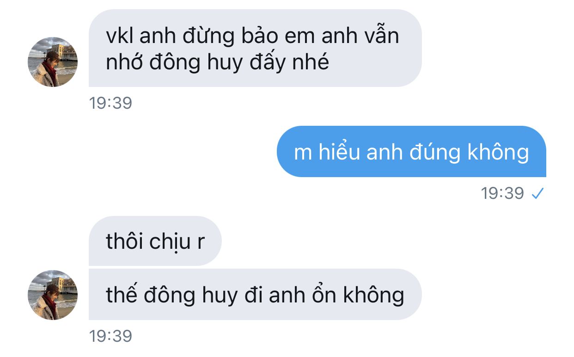This screenshot has height=357, width=574.
Task: Click the 19:39 timestamp under the first message
Action: (110, 103)
